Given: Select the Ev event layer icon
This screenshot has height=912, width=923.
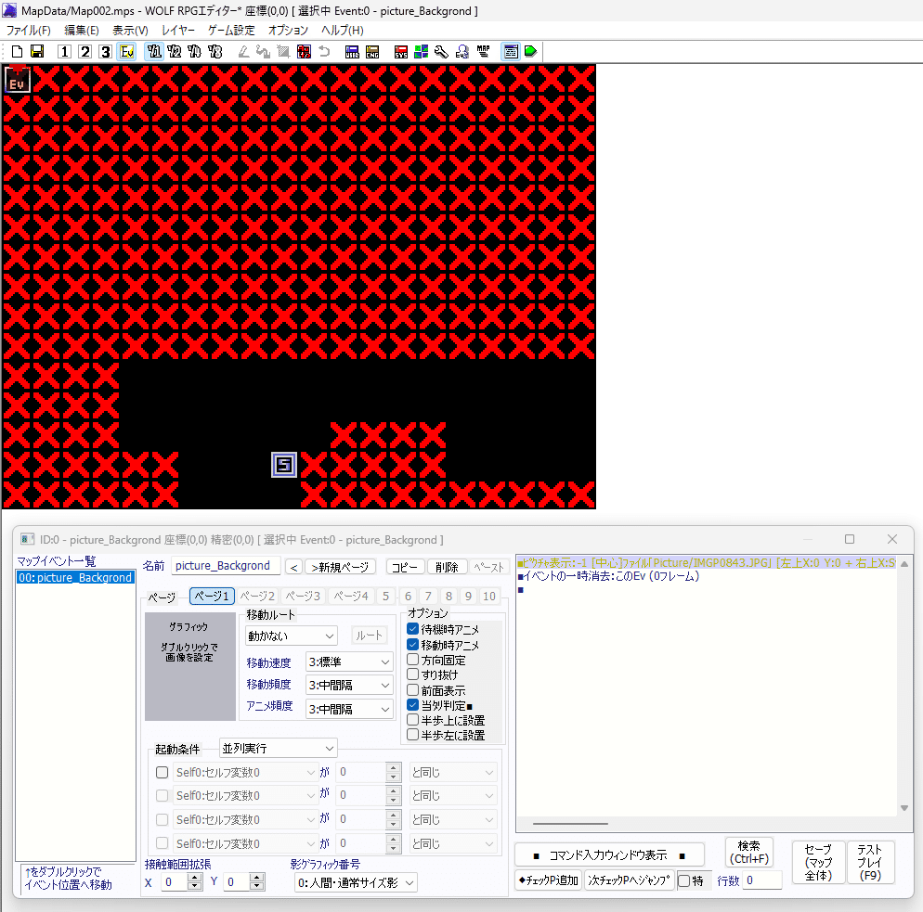Looking at the screenshot, I should coord(127,52).
